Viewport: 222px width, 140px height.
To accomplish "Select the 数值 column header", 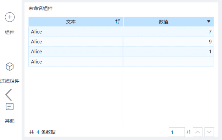I will (168, 22).
